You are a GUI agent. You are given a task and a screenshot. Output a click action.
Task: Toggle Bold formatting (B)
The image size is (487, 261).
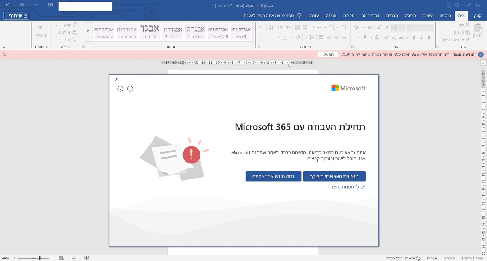coord(429,37)
